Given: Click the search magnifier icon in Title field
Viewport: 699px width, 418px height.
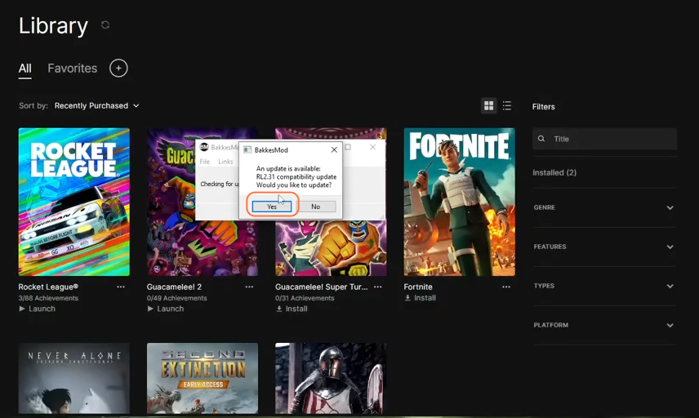Looking at the screenshot, I should 541,139.
